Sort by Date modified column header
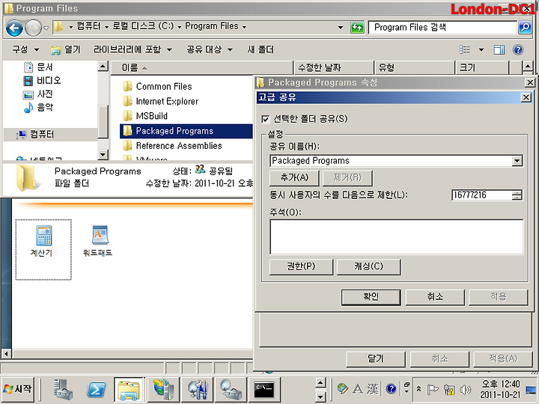This screenshot has width=539, height=404. pyautogui.click(x=334, y=67)
